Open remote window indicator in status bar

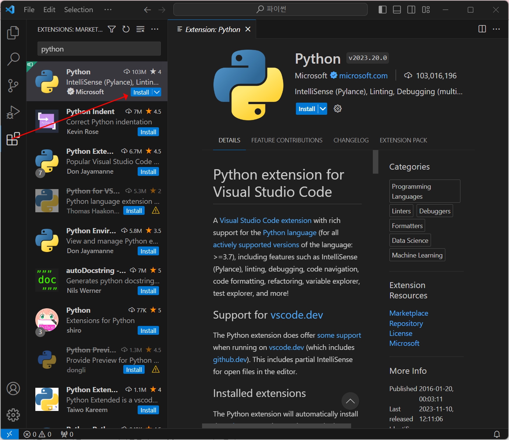(10, 434)
